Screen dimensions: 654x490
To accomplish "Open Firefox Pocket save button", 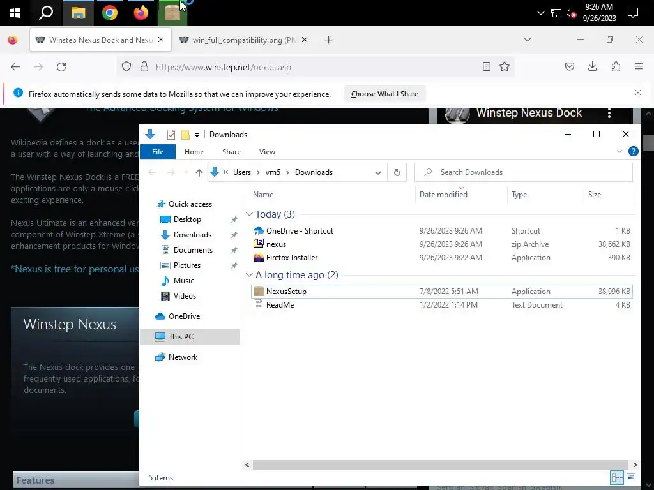I will click(569, 66).
